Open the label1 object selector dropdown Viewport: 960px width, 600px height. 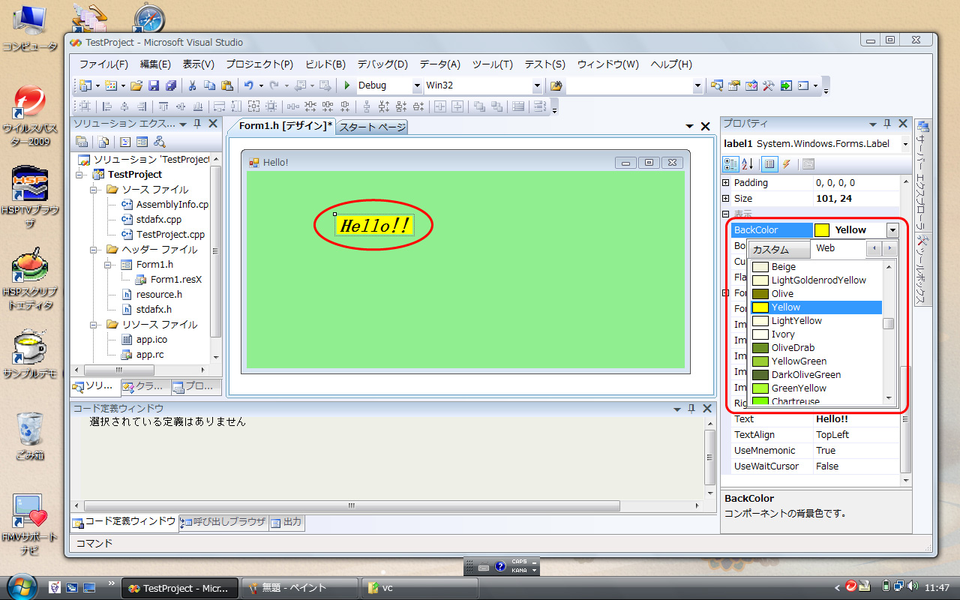(905, 143)
